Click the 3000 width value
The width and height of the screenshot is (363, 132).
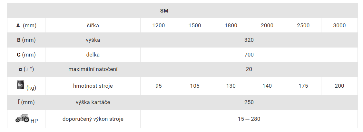339,25
